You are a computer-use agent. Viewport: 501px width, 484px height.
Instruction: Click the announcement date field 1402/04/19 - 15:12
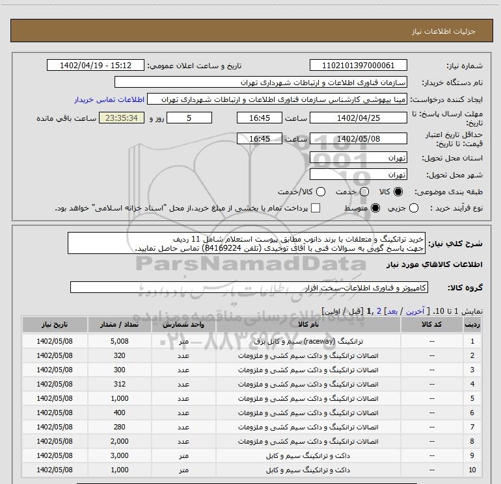(96, 65)
